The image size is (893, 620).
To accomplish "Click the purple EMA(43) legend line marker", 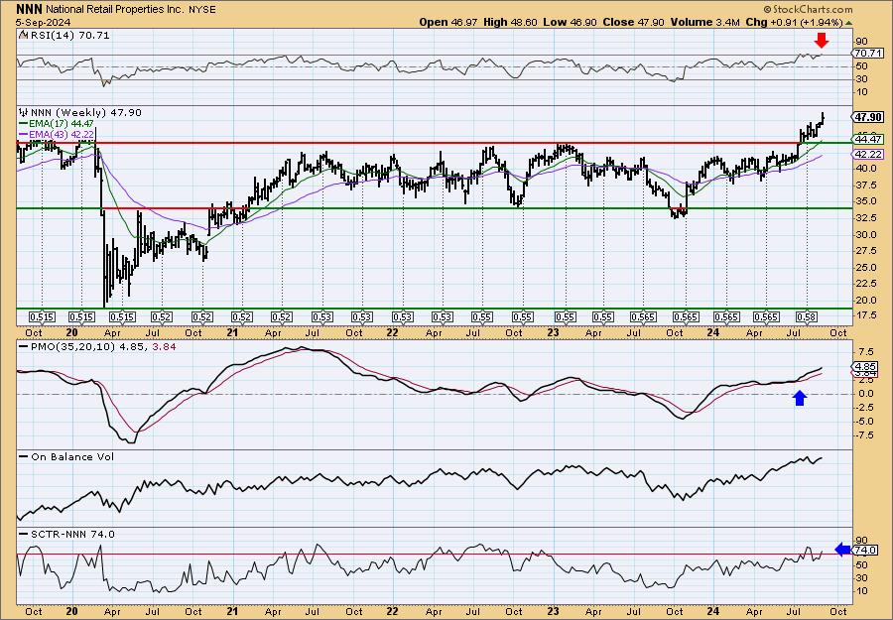I will 24,134.
